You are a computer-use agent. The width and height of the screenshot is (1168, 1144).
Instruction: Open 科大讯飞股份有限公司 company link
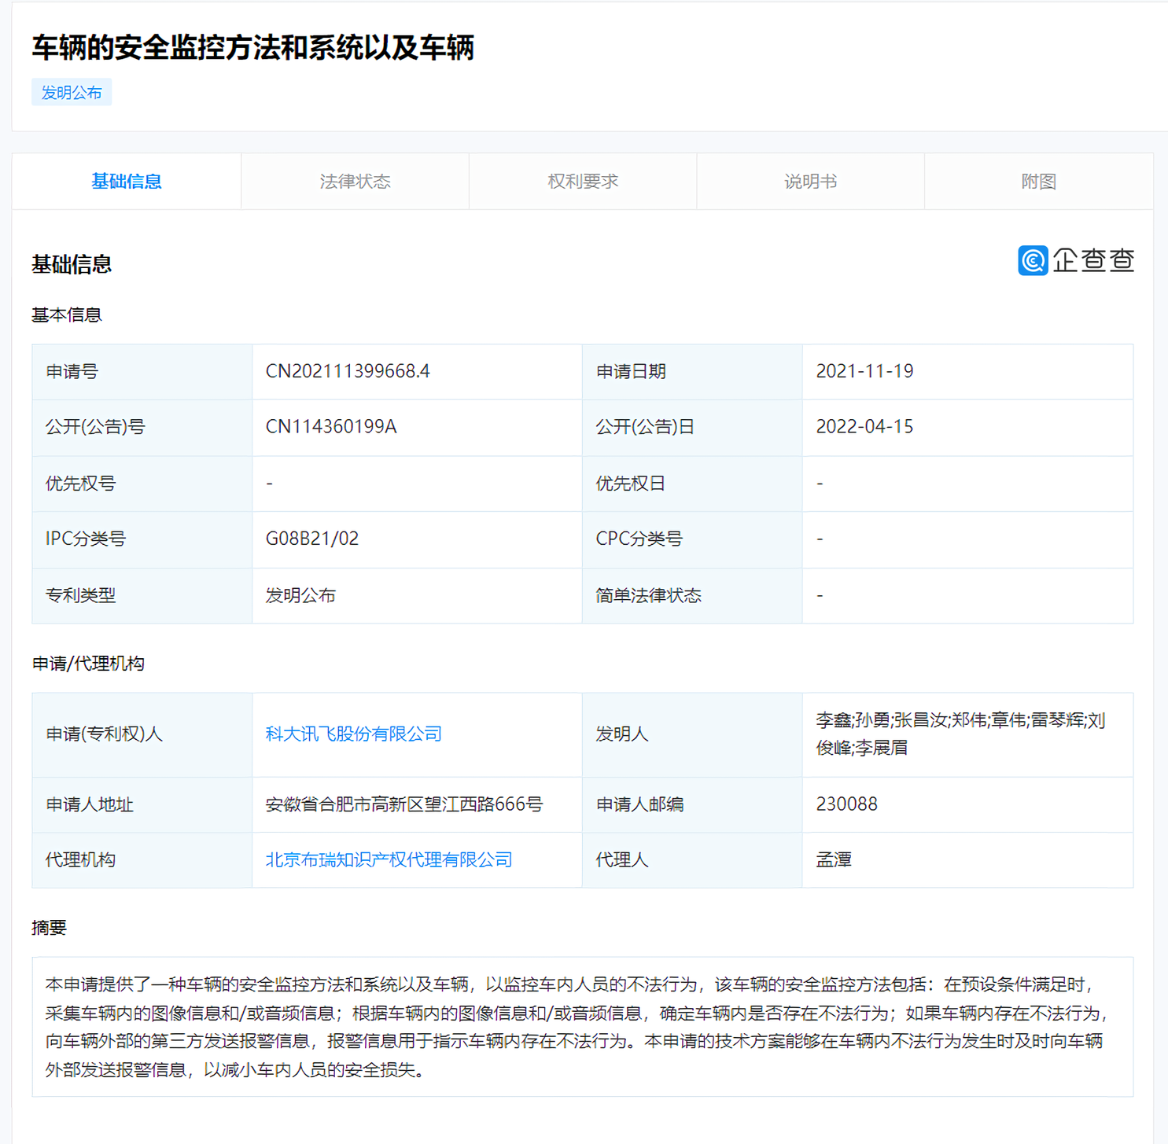(x=353, y=734)
